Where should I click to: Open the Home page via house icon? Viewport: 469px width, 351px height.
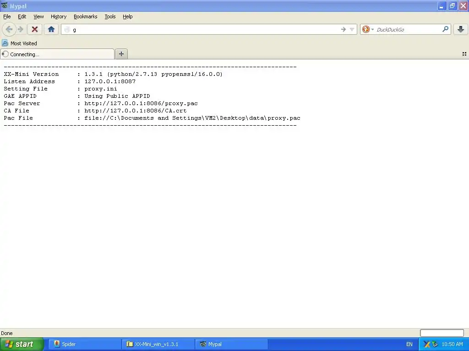[51, 29]
